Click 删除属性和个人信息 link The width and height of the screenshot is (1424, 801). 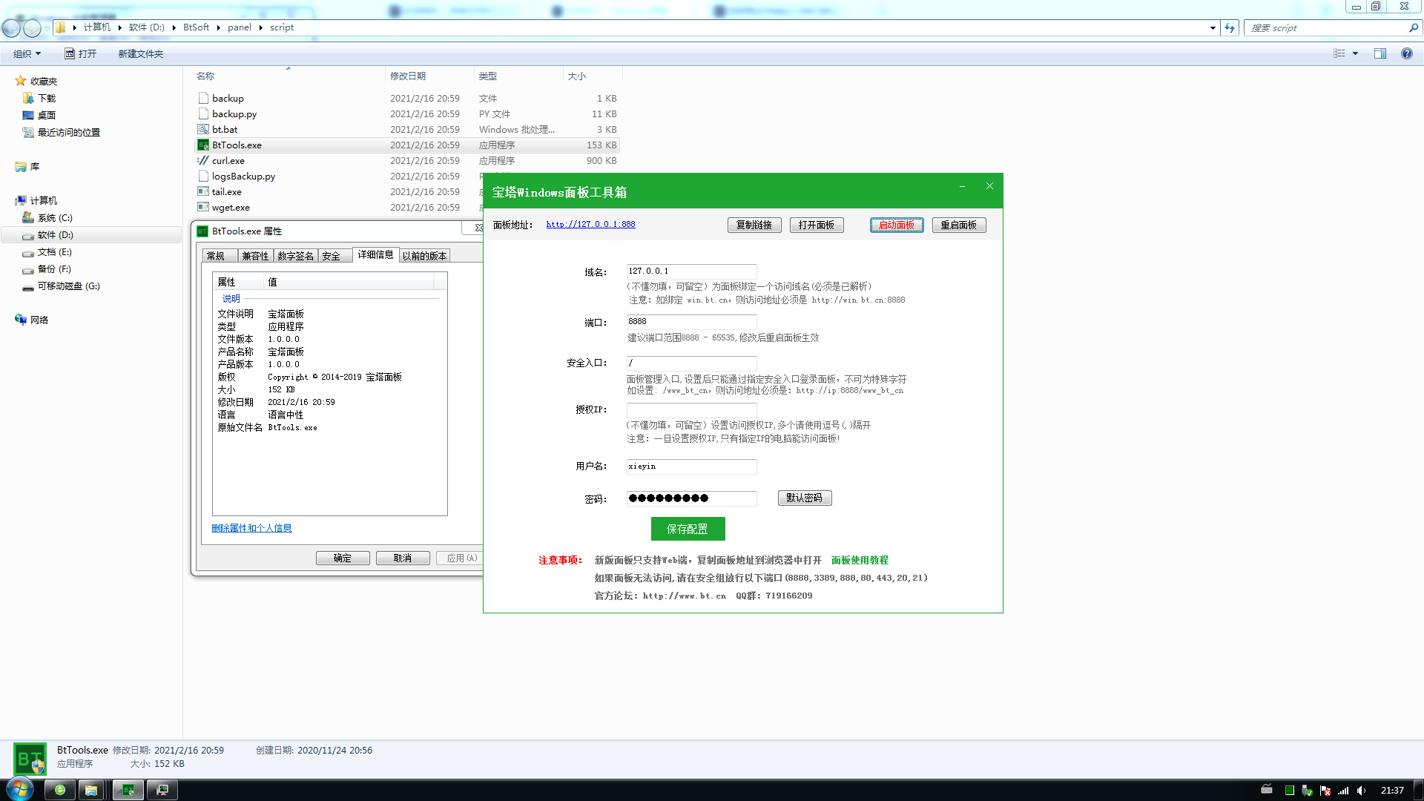coord(251,528)
